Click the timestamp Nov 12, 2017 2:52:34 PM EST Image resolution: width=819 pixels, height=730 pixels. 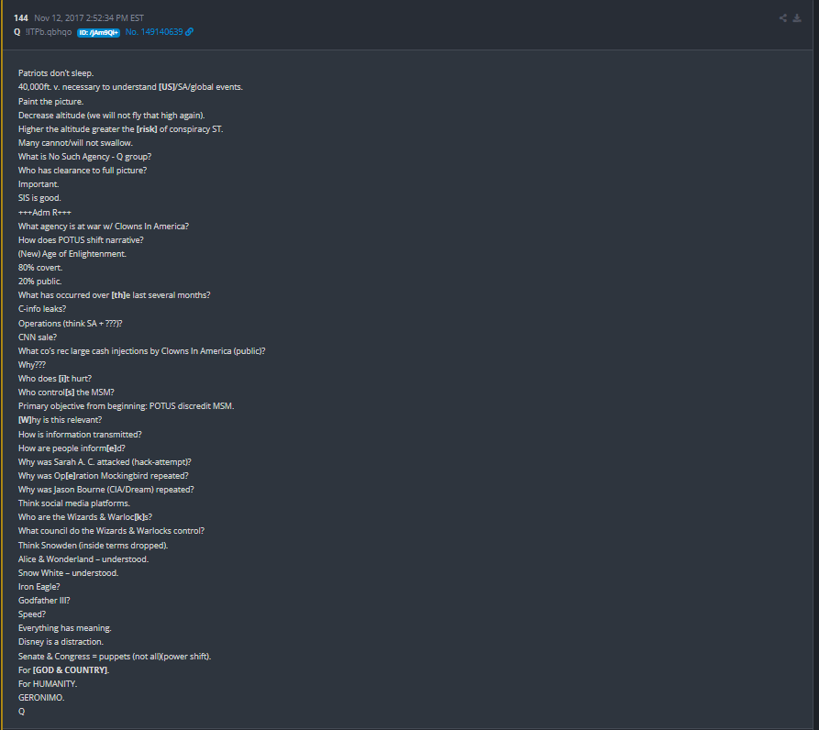(x=89, y=18)
